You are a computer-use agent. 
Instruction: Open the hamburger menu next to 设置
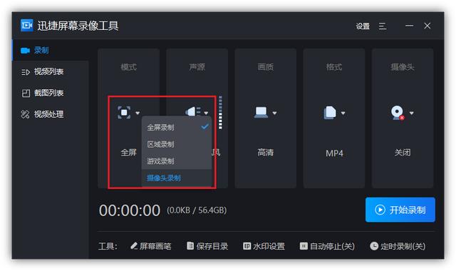(x=383, y=26)
